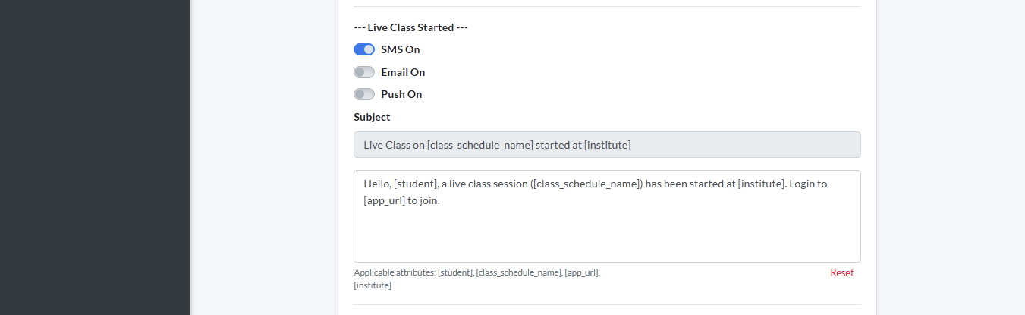The image size is (1025, 315).
Task: Place cursor on [student] in message body
Action: coord(414,184)
